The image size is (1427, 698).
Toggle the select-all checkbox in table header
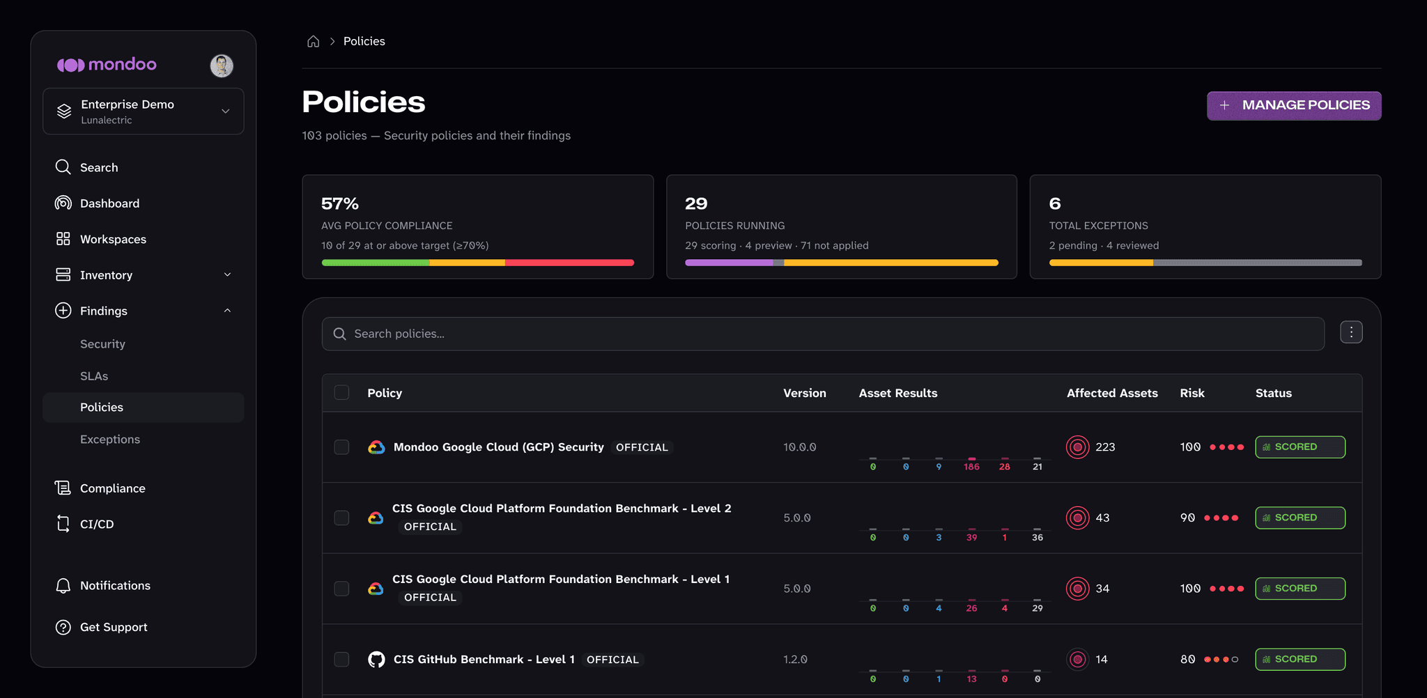point(341,393)
